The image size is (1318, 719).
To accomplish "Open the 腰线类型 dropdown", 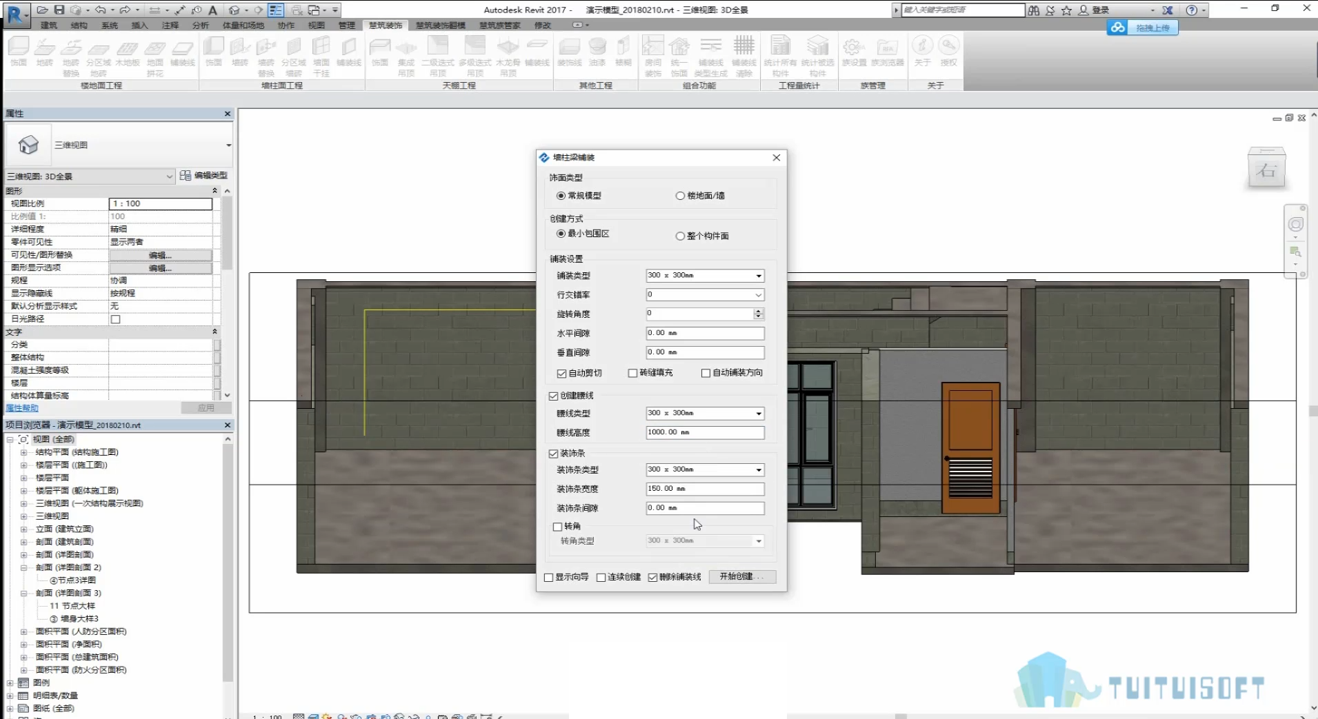I will coord(705,414).
